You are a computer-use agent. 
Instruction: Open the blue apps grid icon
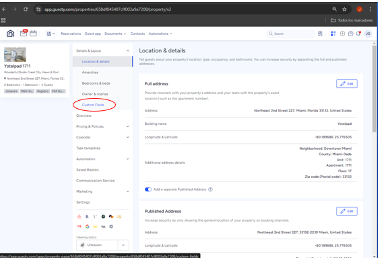pyautogui.click(x=333, y=34)
